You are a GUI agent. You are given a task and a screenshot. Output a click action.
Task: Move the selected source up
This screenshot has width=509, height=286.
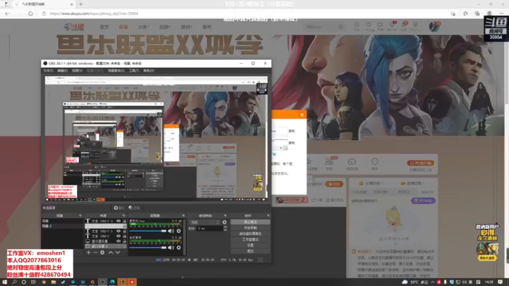[x=111, y=252]
